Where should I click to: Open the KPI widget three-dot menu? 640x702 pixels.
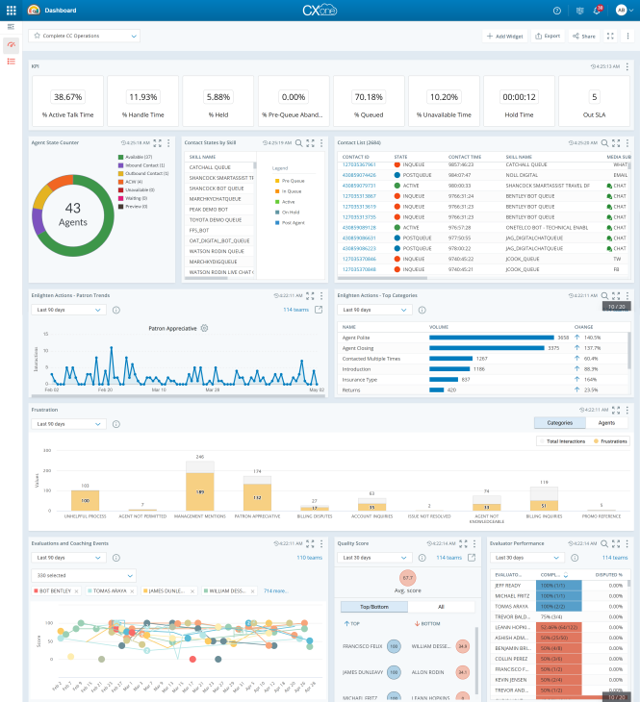(x=628, y=67)
